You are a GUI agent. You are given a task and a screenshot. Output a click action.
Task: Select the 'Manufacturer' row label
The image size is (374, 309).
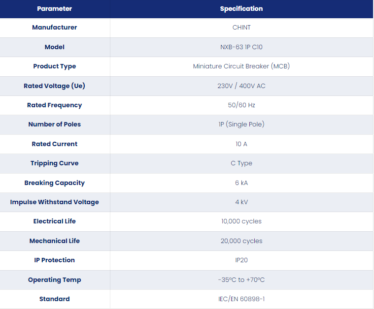click(55, 28)
